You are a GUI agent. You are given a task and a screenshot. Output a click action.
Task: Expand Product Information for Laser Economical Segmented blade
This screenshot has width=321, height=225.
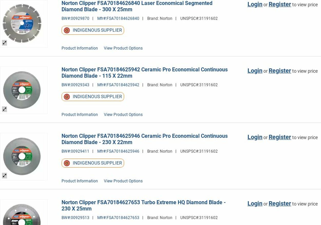point(80,48)
